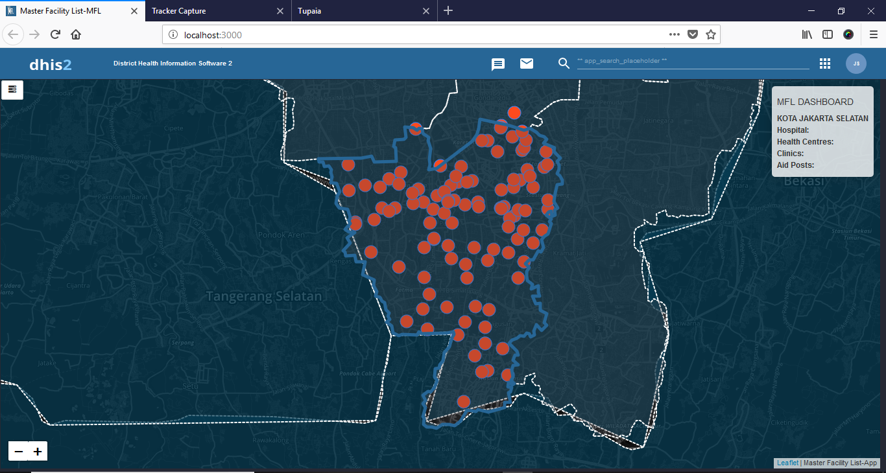The width and height of the screenshot is (886, 473).
Task: Open the colorful extension icon
Action: [848, 34]
